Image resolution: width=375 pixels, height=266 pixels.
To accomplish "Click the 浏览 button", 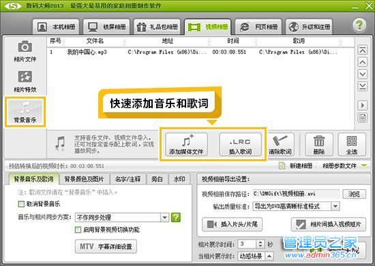I will (354, 194).
